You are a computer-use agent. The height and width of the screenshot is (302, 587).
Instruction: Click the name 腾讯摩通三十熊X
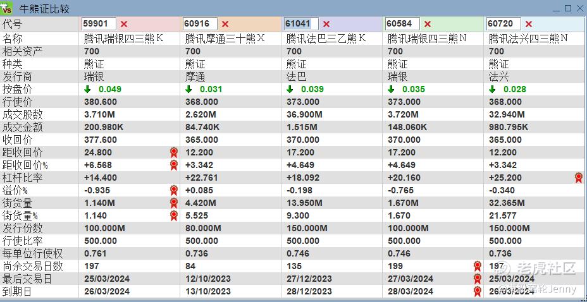(x=225, y=39)
